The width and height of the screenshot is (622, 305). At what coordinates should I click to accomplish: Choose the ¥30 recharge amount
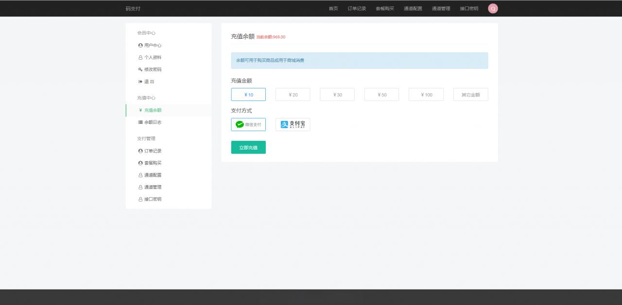pos(337,95)
